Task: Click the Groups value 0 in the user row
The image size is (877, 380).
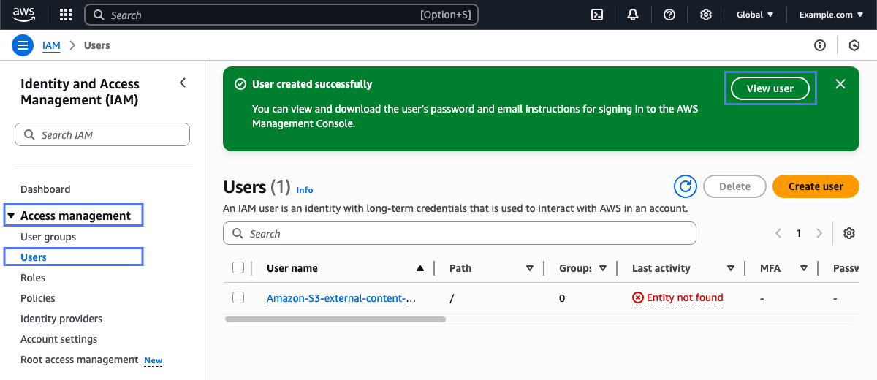Action: click(x=562, y=298)
